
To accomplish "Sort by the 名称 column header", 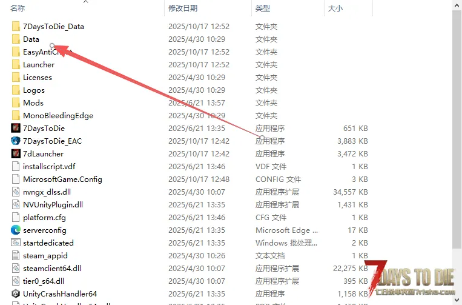I will (18, 8).
